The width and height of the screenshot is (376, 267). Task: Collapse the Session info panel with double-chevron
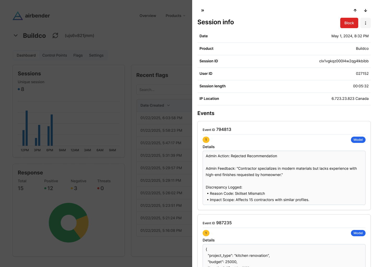(x=203, y=10)
